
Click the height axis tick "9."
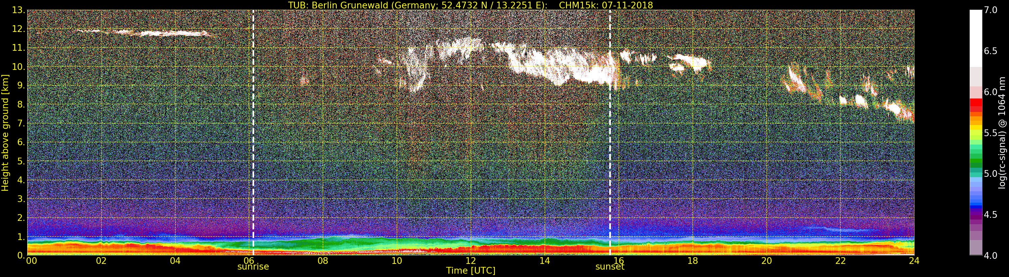coord(21,85)
